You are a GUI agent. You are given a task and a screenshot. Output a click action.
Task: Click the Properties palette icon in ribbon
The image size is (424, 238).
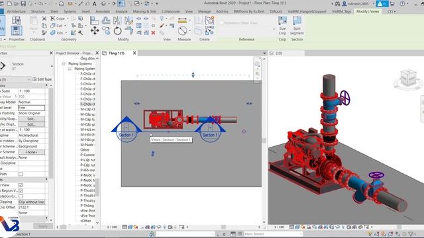click(17, 30)
